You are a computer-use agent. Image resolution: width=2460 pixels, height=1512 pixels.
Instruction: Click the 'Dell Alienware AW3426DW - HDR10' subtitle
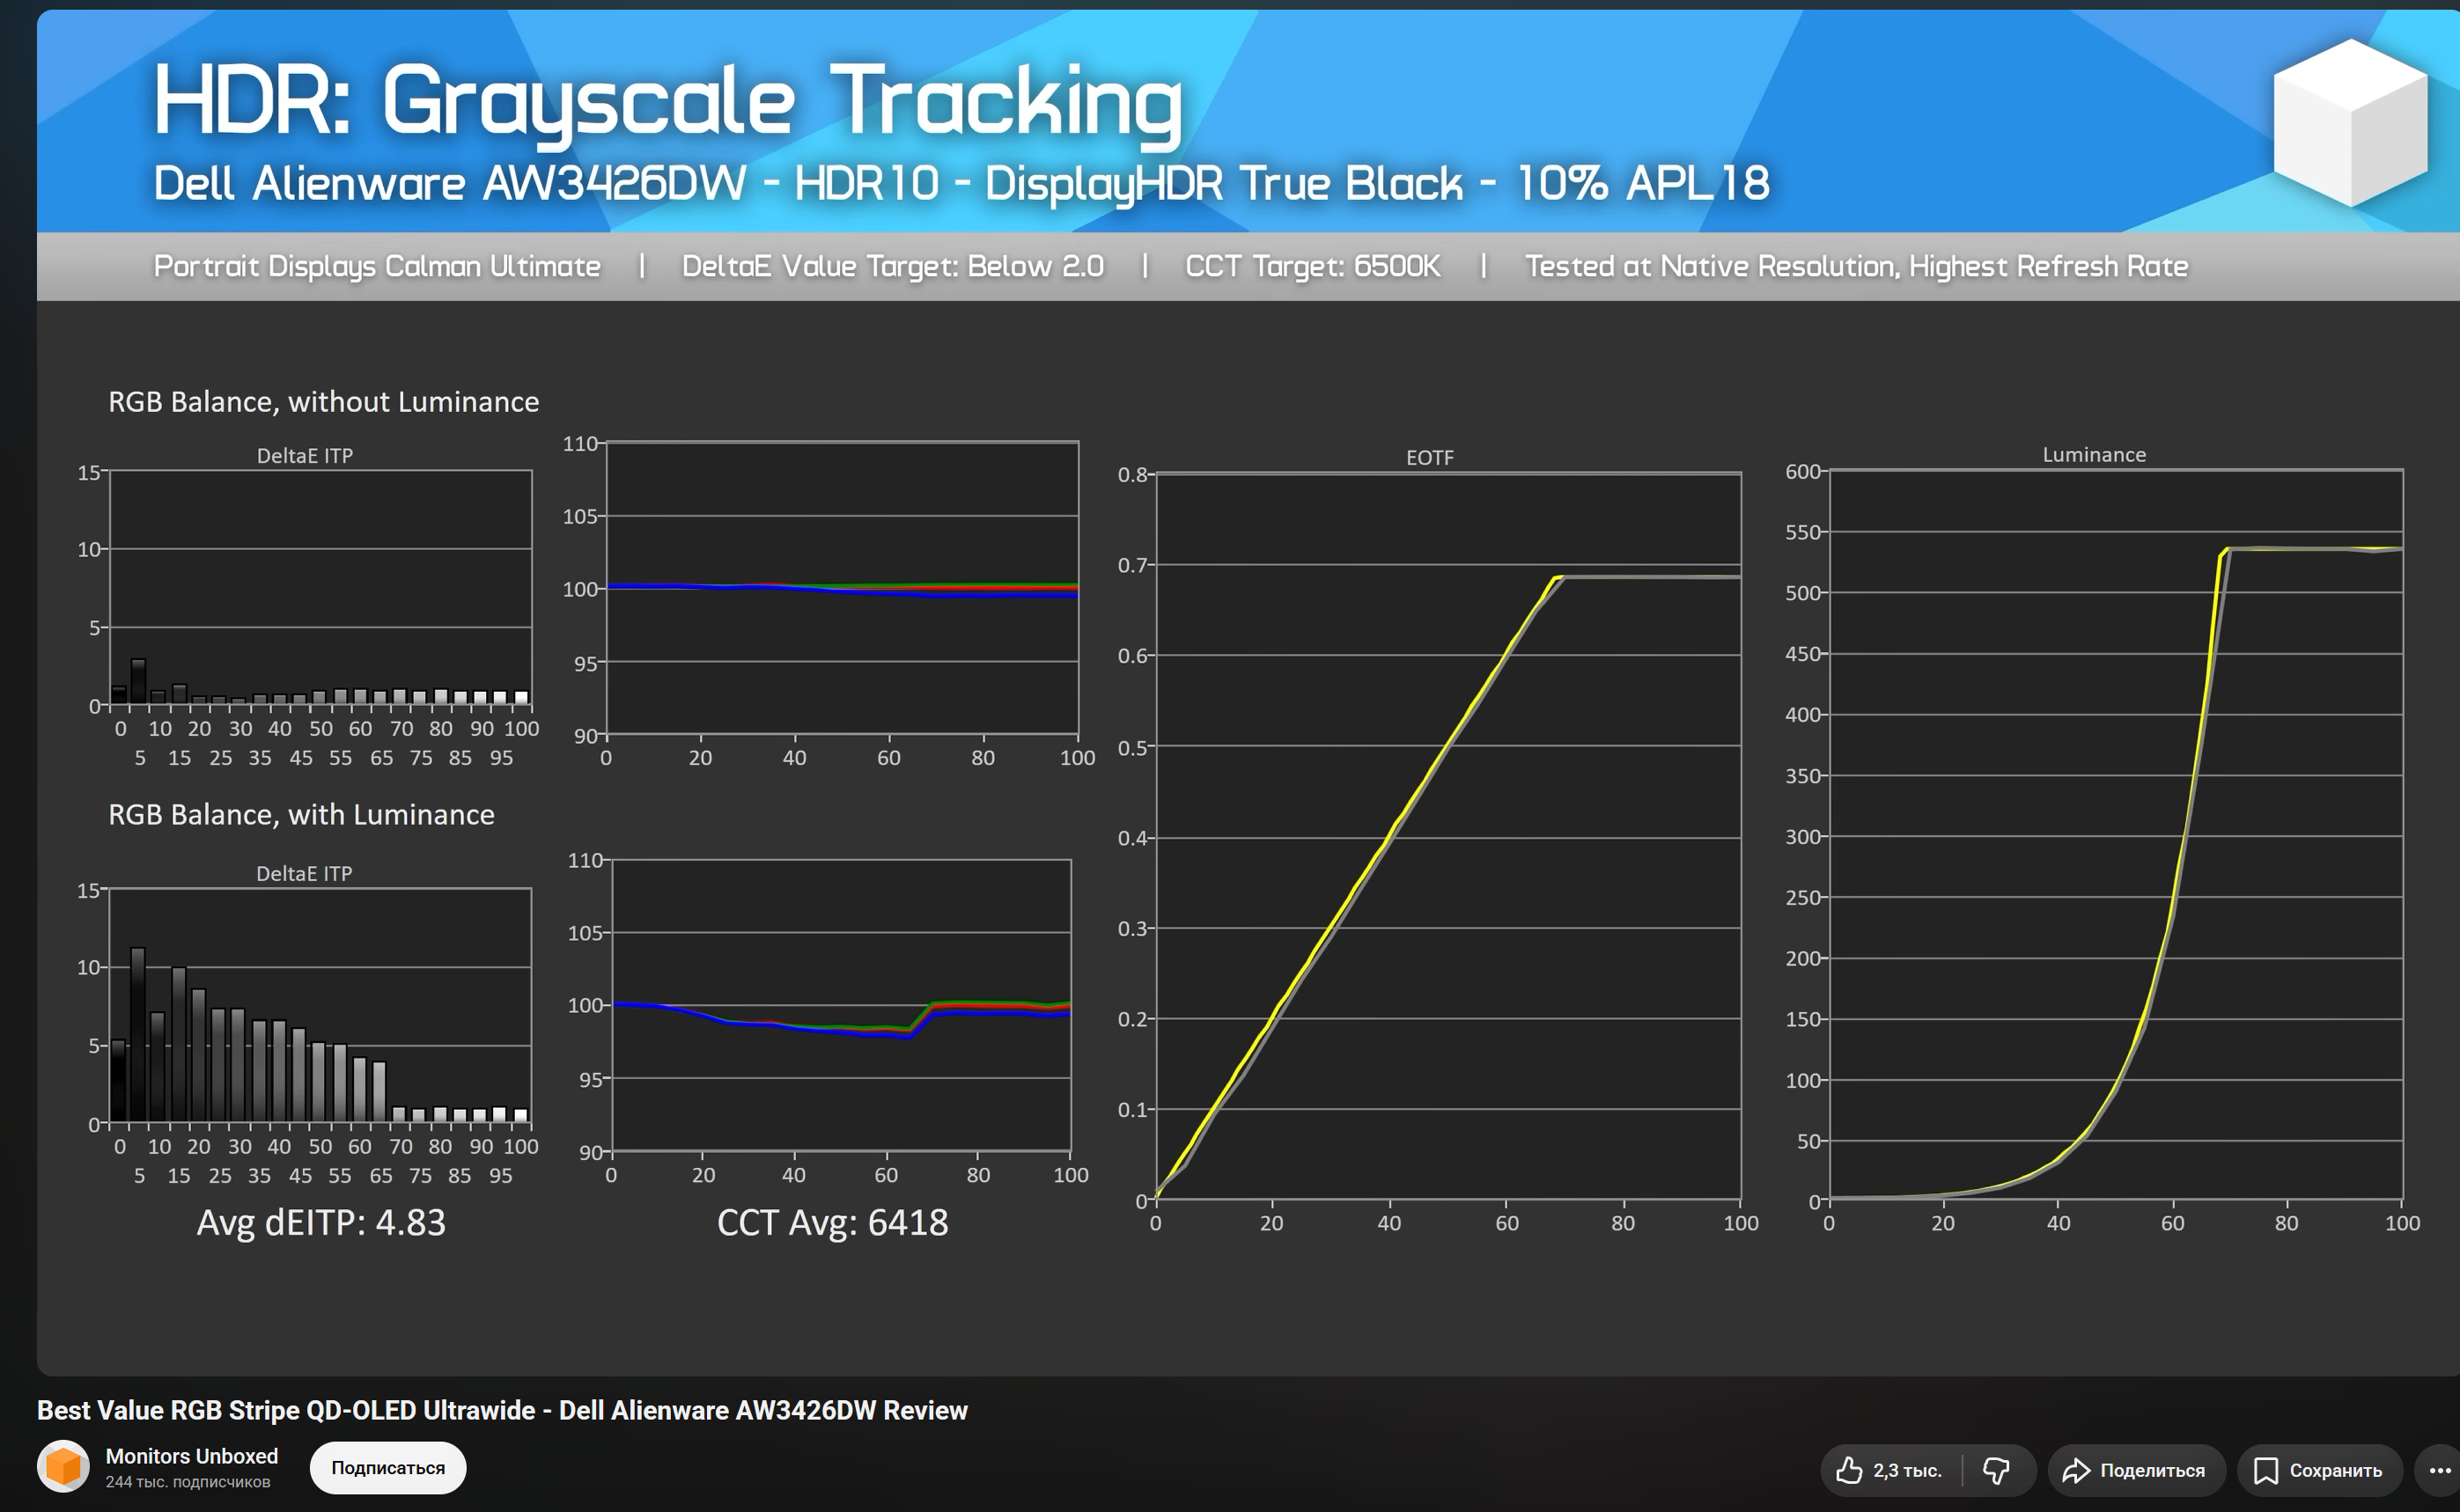pos(961,183)
